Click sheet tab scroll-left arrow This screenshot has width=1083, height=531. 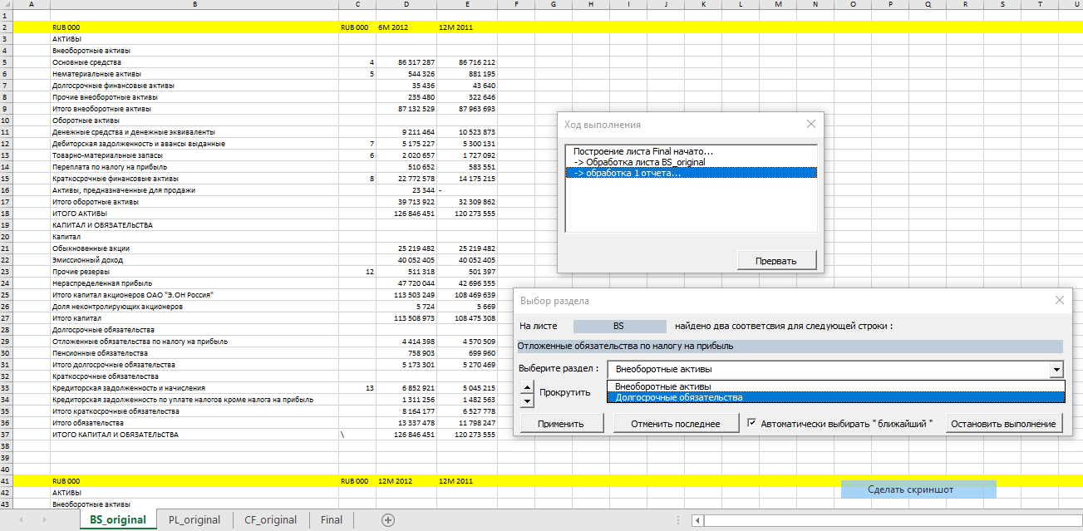[20, 520]
